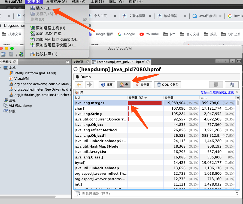Image resolution: width=243 pixels, height=204 pixels.
Task: Select the java.lang.Integer class row
Action: coord(155,103)
